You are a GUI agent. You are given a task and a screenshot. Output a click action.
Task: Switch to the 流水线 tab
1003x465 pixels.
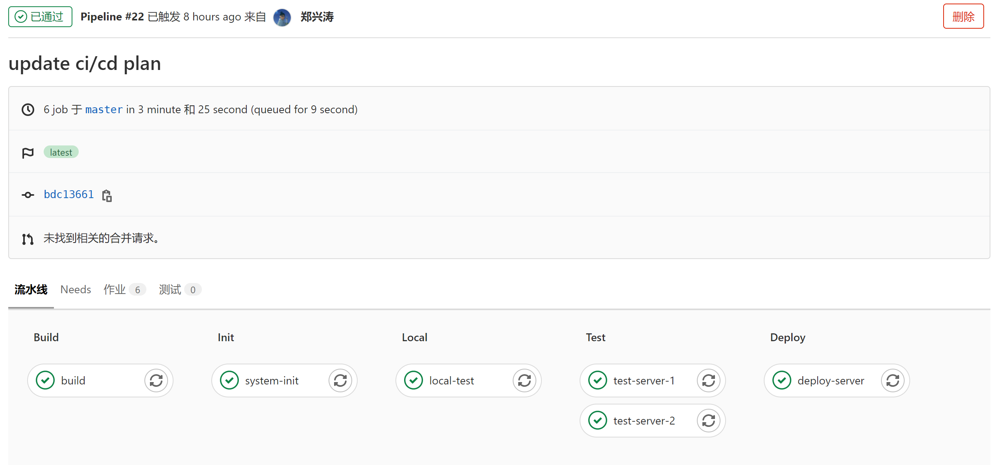click(31, 290)
